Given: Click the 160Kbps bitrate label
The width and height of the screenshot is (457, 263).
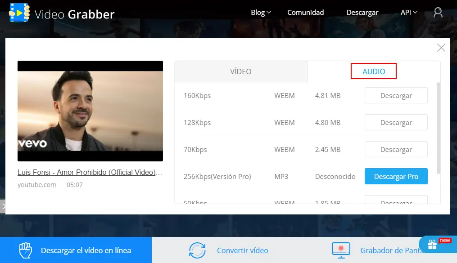Looking at the screenshot, I should tap(197, 96).
